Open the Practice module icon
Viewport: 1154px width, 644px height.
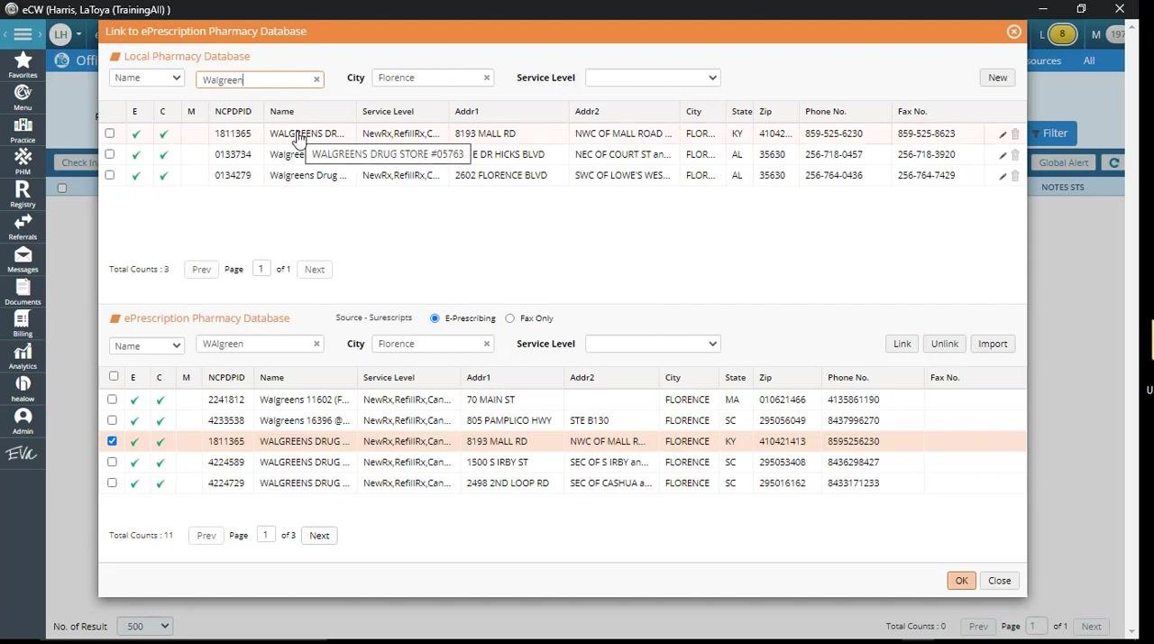tap(23, 130)
